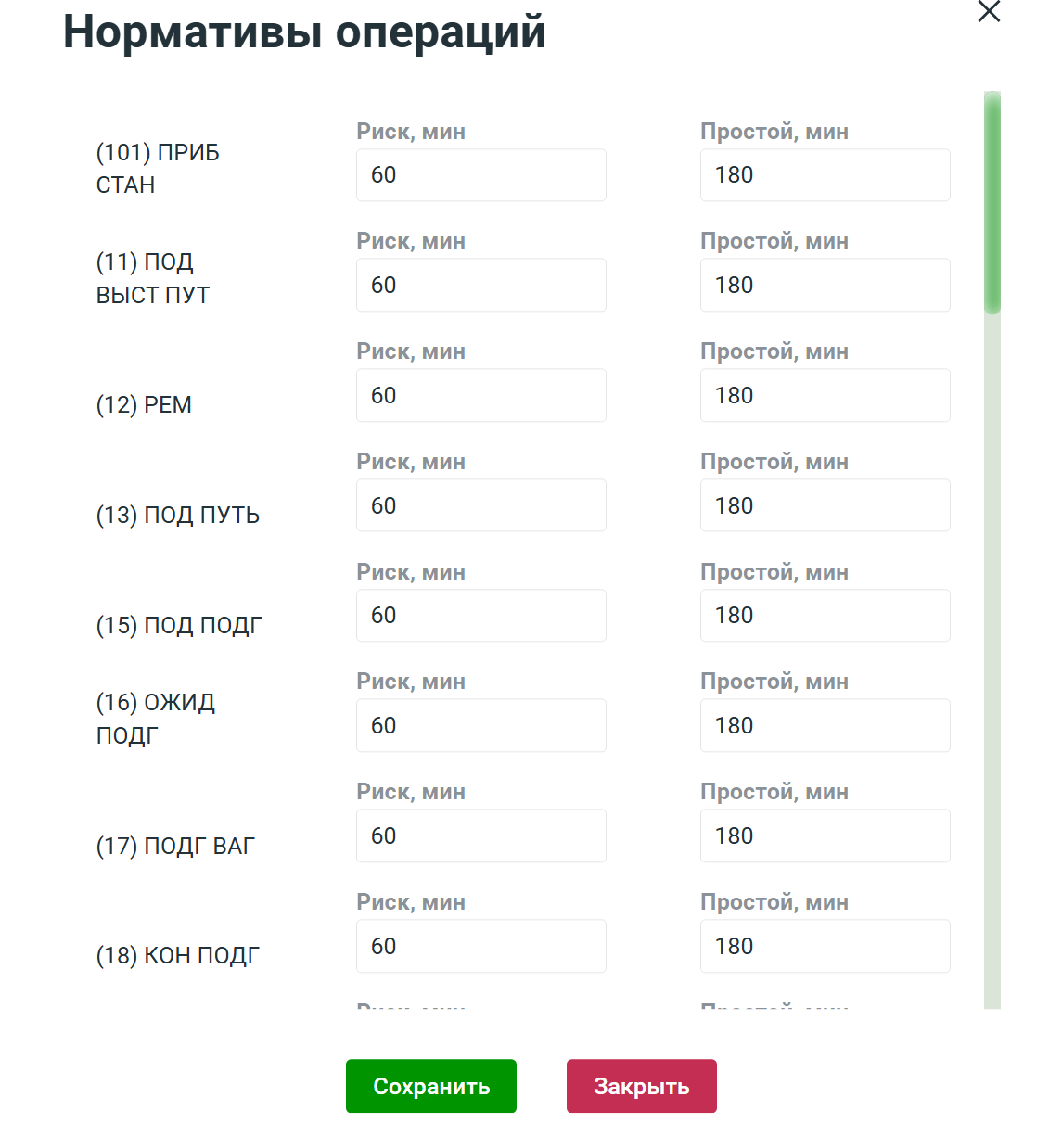This screenshot has height=1148, width=1062.
Task: Click the vertical scrollbar thumb
Action: (x=992, y=204)
